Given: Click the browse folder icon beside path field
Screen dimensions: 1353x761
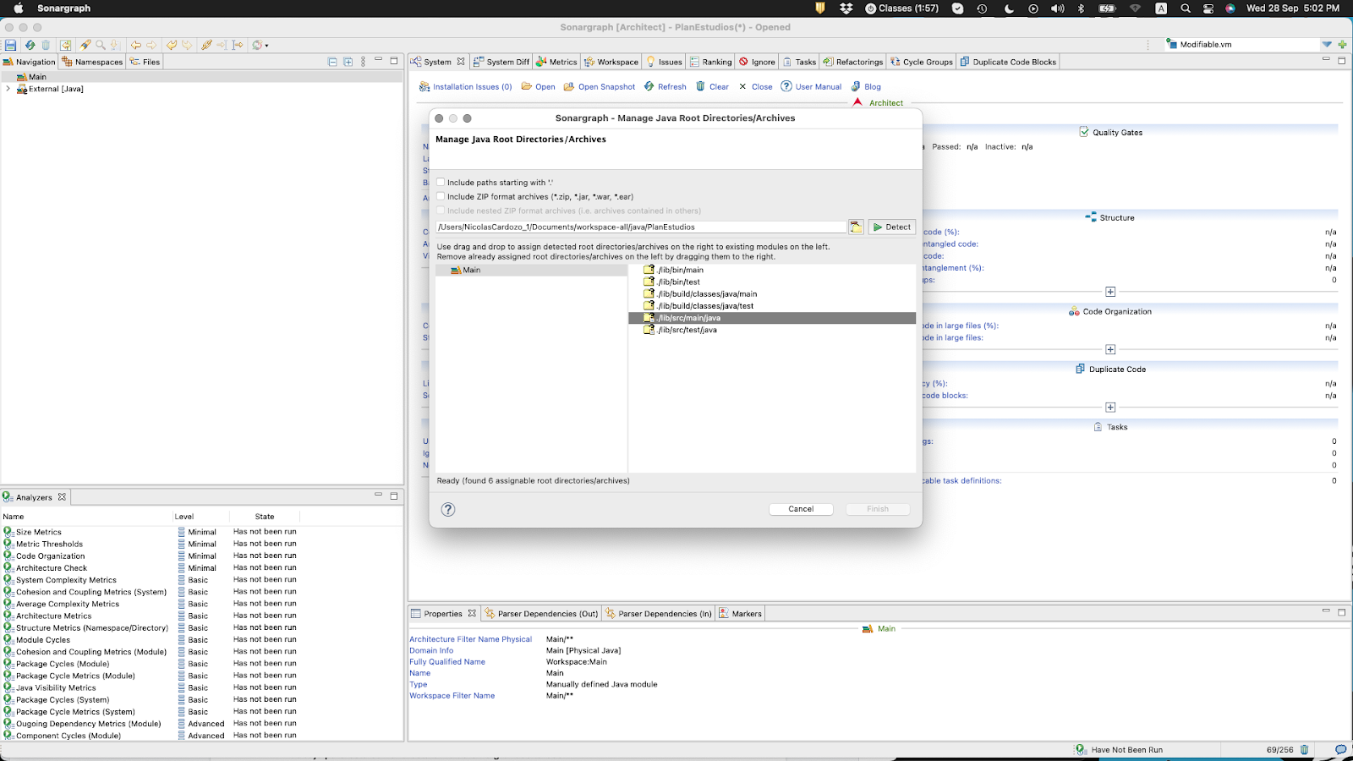Looking at the screenshot, I should (x=857, y=227).
